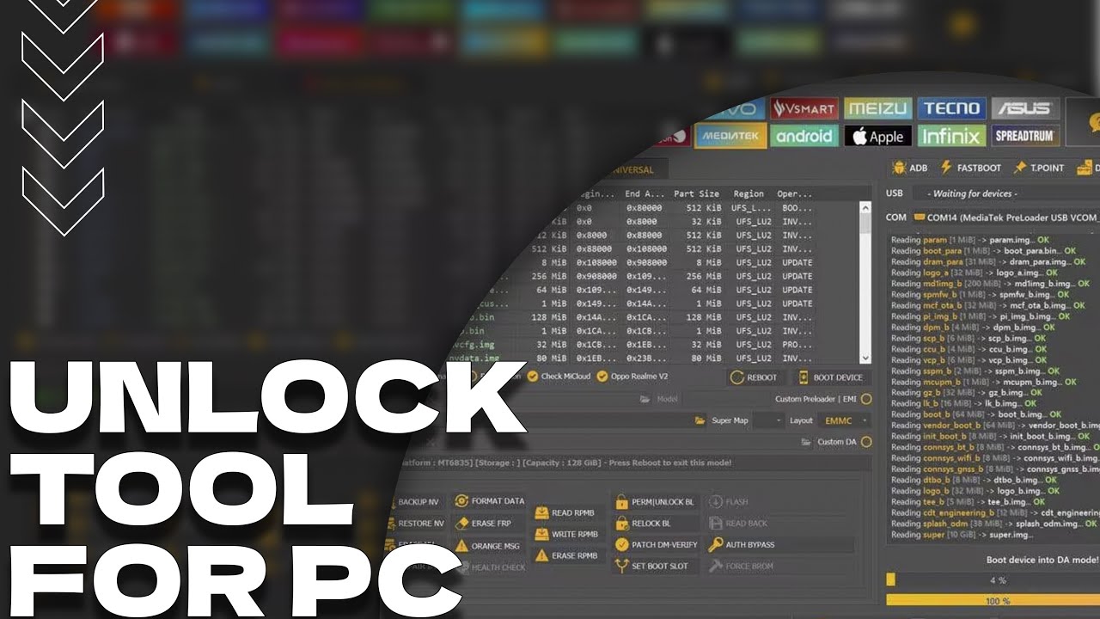
Task: Open the Super Map dropdown
Action: point(769,420)
